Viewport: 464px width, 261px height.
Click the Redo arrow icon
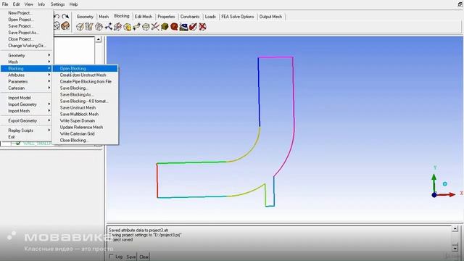(65, 17)
